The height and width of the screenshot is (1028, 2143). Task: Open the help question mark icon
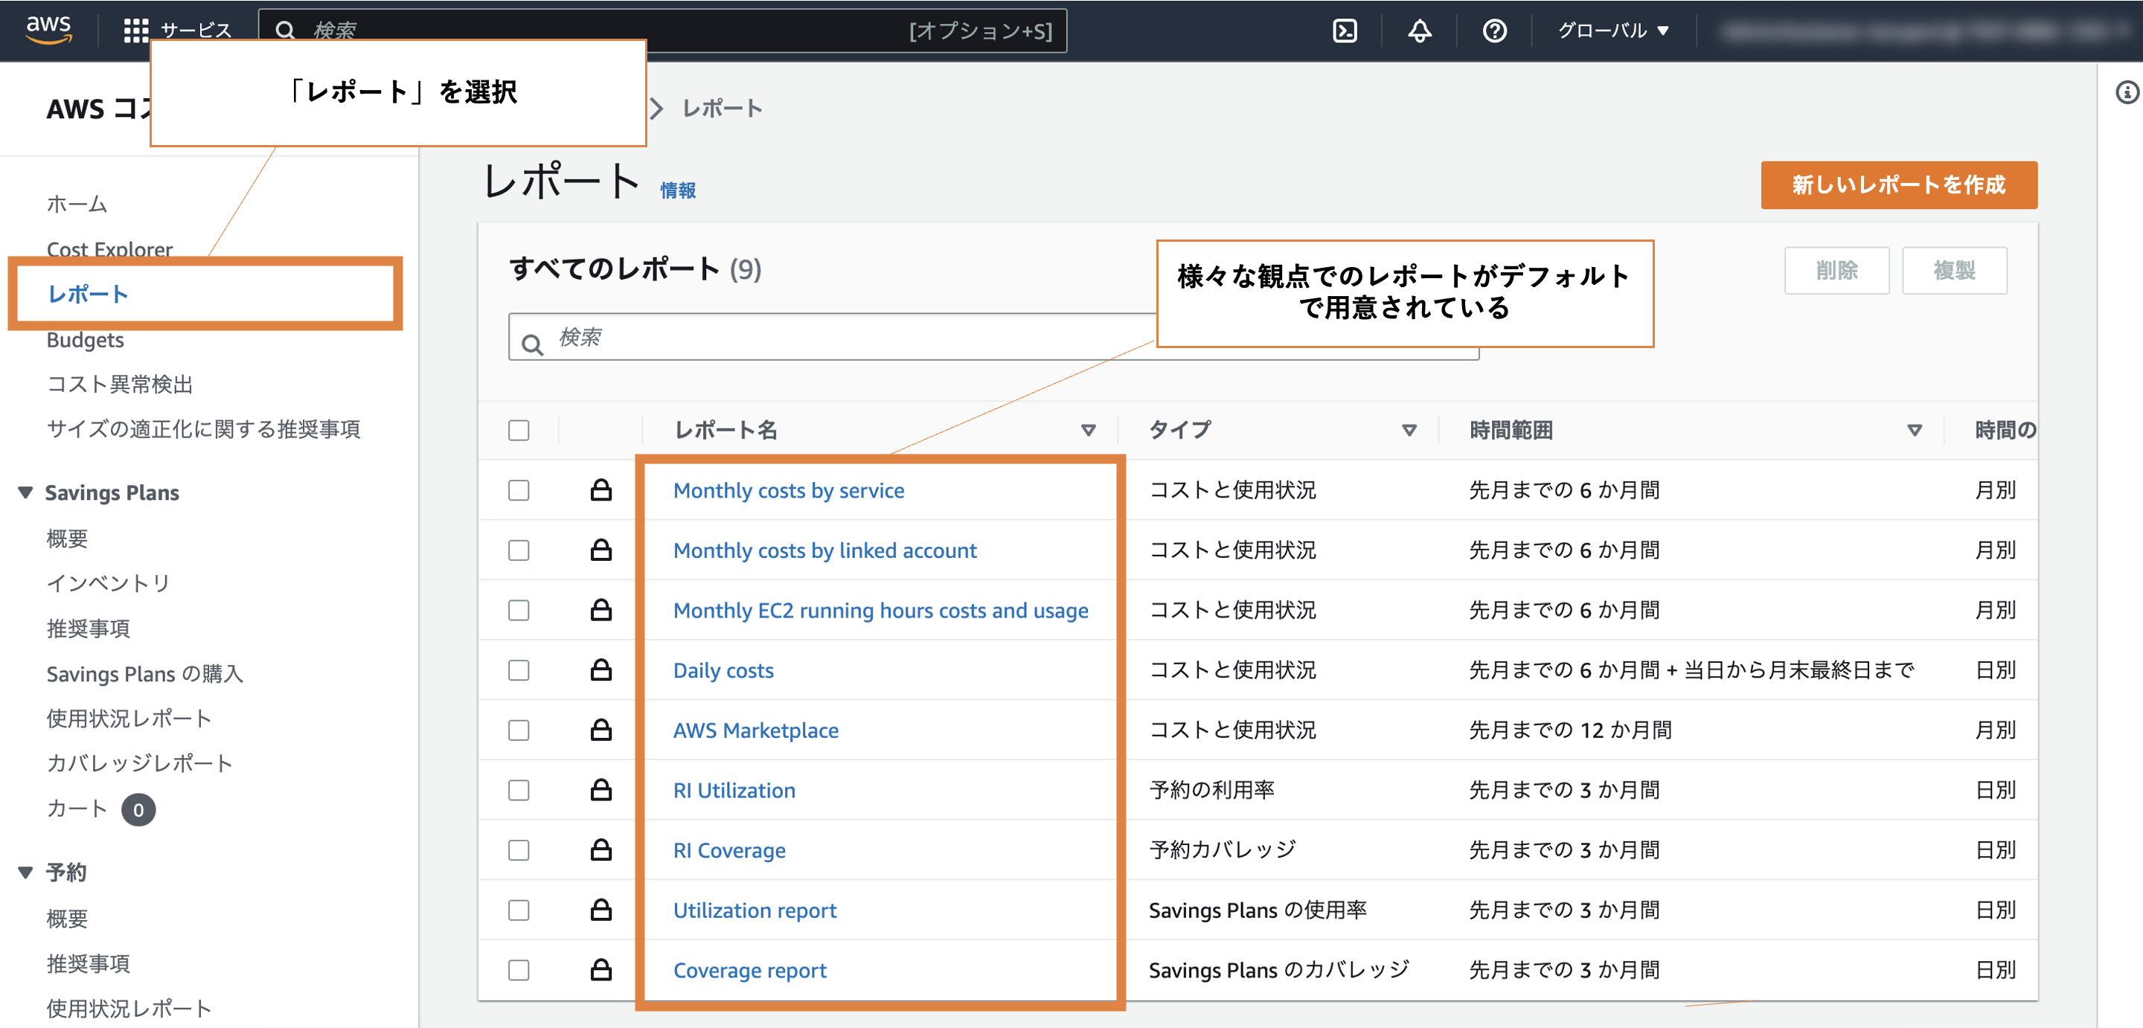(1494, 30)
